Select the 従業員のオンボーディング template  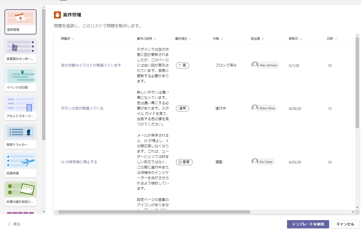[x=21, y=51]
